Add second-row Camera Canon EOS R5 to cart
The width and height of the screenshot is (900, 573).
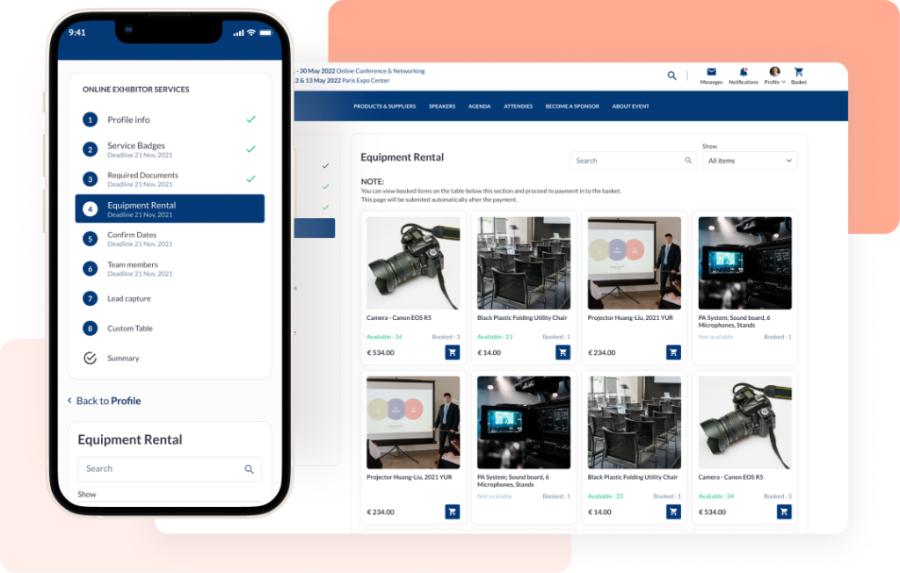783,511
